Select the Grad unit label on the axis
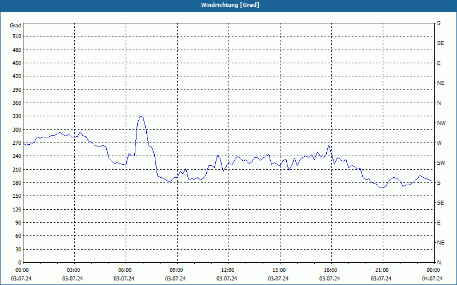Viewport: 457px width, 285px height. pos(15,26)
